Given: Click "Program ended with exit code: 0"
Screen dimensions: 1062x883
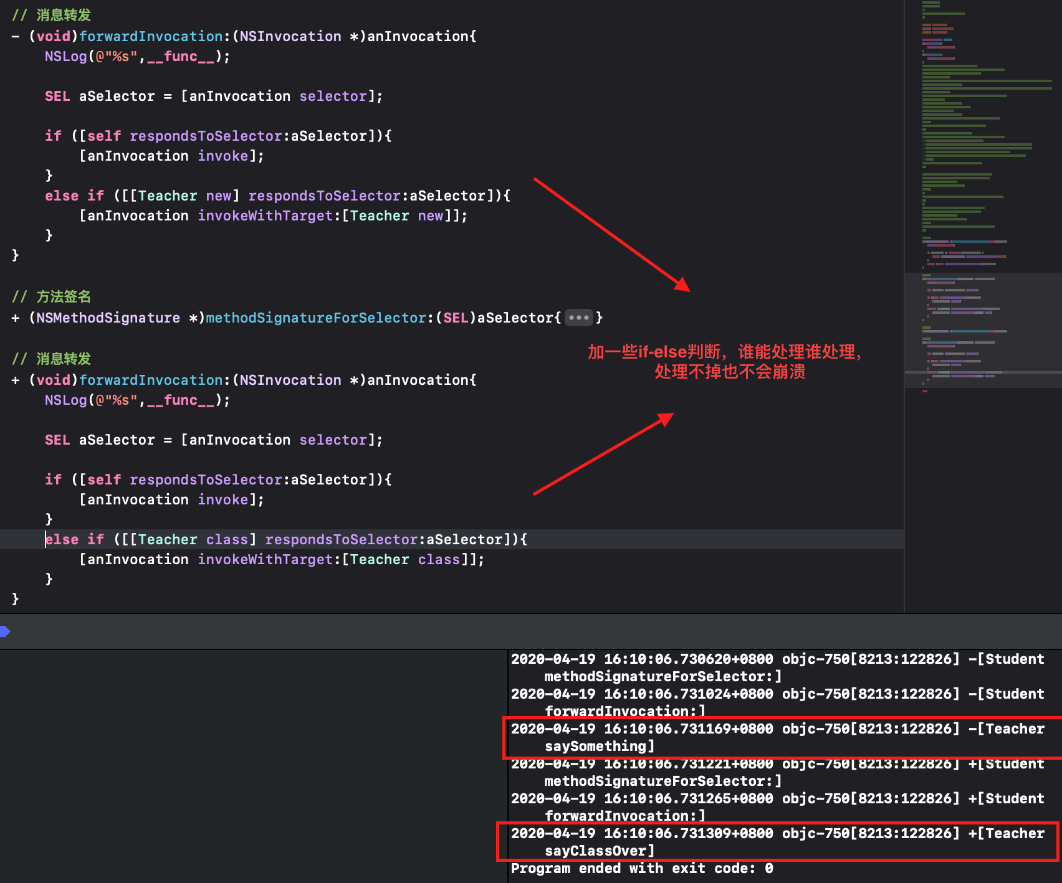Looking at the screenshot, I should coord(642,868).
